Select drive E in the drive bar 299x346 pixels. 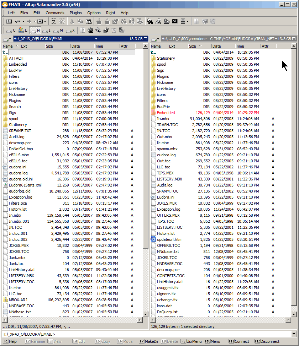[23, 31]
